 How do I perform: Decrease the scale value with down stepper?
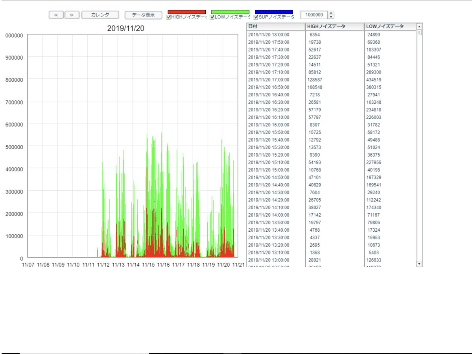tap(331, 17)
